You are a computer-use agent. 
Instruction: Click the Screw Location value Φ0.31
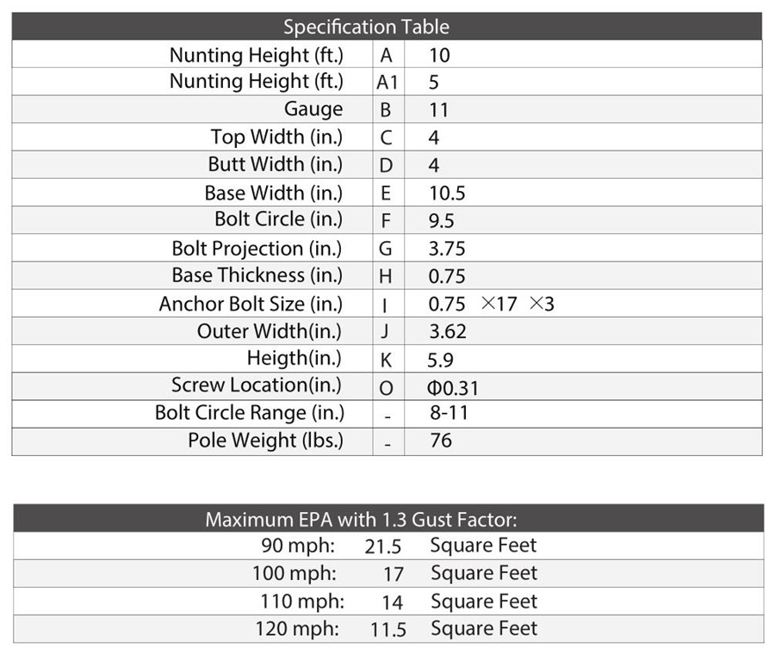coord(453,387)
